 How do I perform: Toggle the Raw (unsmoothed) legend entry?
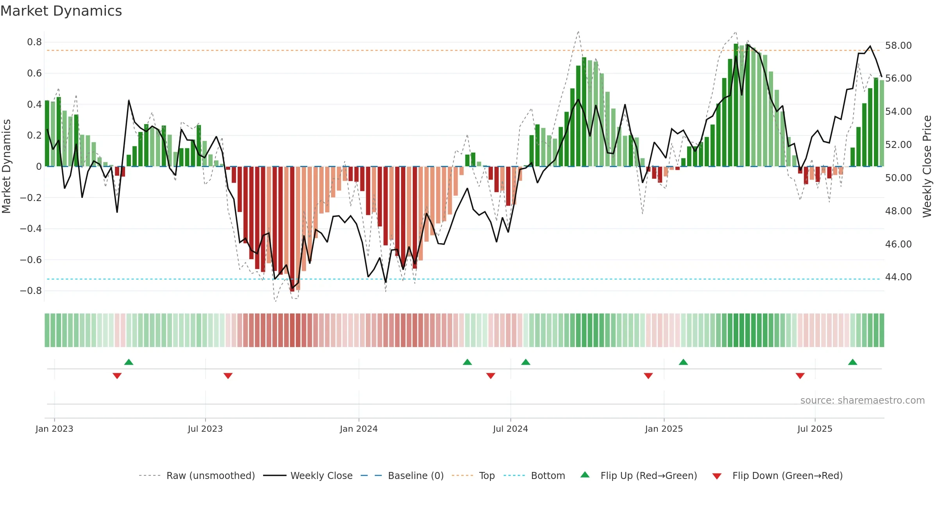[x=197, y=476]
